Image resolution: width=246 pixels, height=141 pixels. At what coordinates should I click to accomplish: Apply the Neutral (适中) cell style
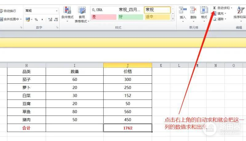coord(157,17)
